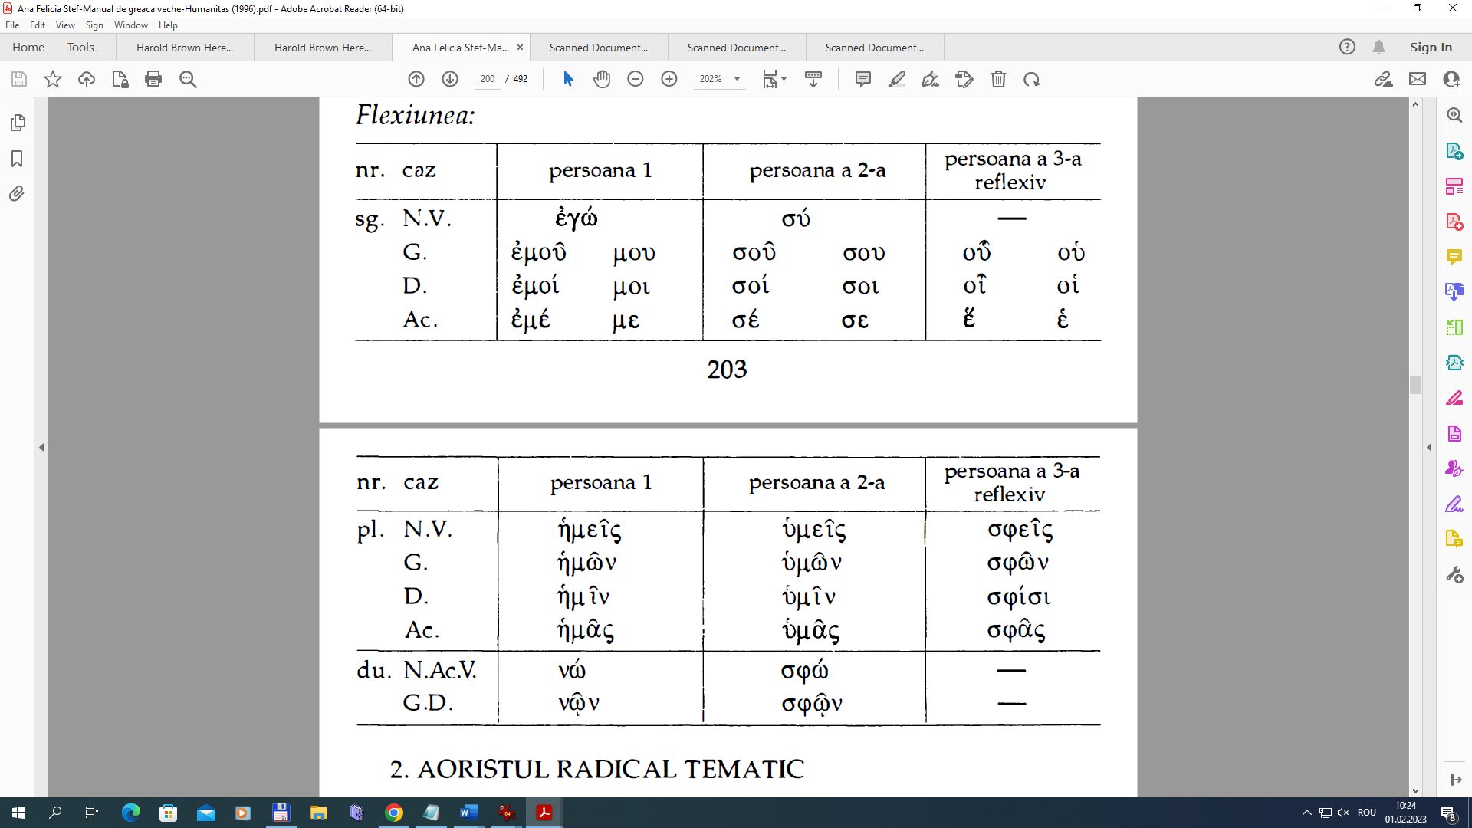This screenshot has height=828, width=1472.
Task: Click the Delete page trash icon
Action: click(998, 79)
